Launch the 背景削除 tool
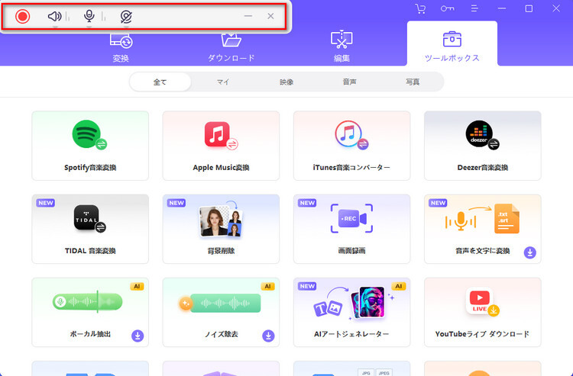Viewport: 573px width, 376px height. click(x=221, y=229)
